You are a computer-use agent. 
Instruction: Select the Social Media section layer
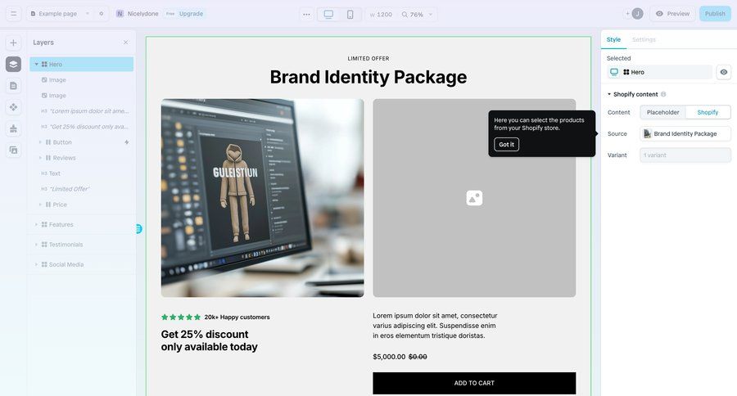tap(81, 264)
